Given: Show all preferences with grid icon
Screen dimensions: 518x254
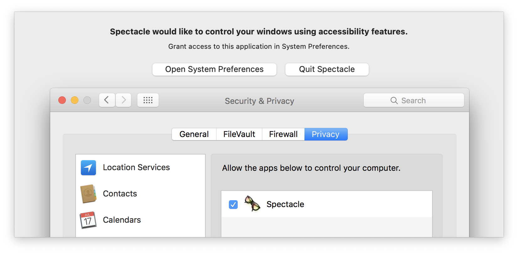Looking at the screenshot, I should pos(148,100).
